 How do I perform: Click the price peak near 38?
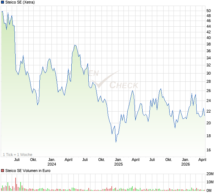coord(75,45)
